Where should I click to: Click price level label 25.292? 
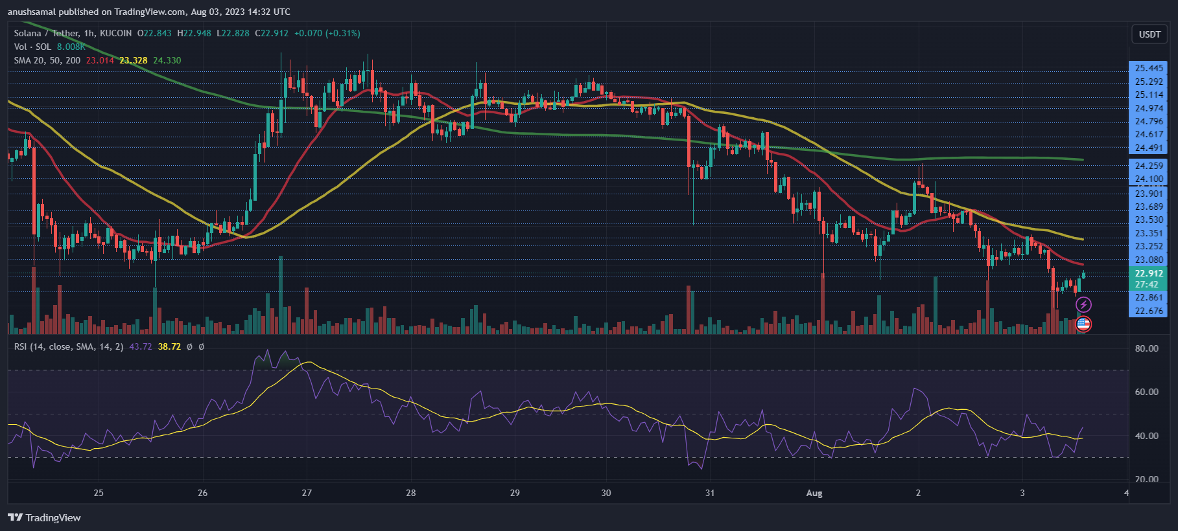[1149, 82]
